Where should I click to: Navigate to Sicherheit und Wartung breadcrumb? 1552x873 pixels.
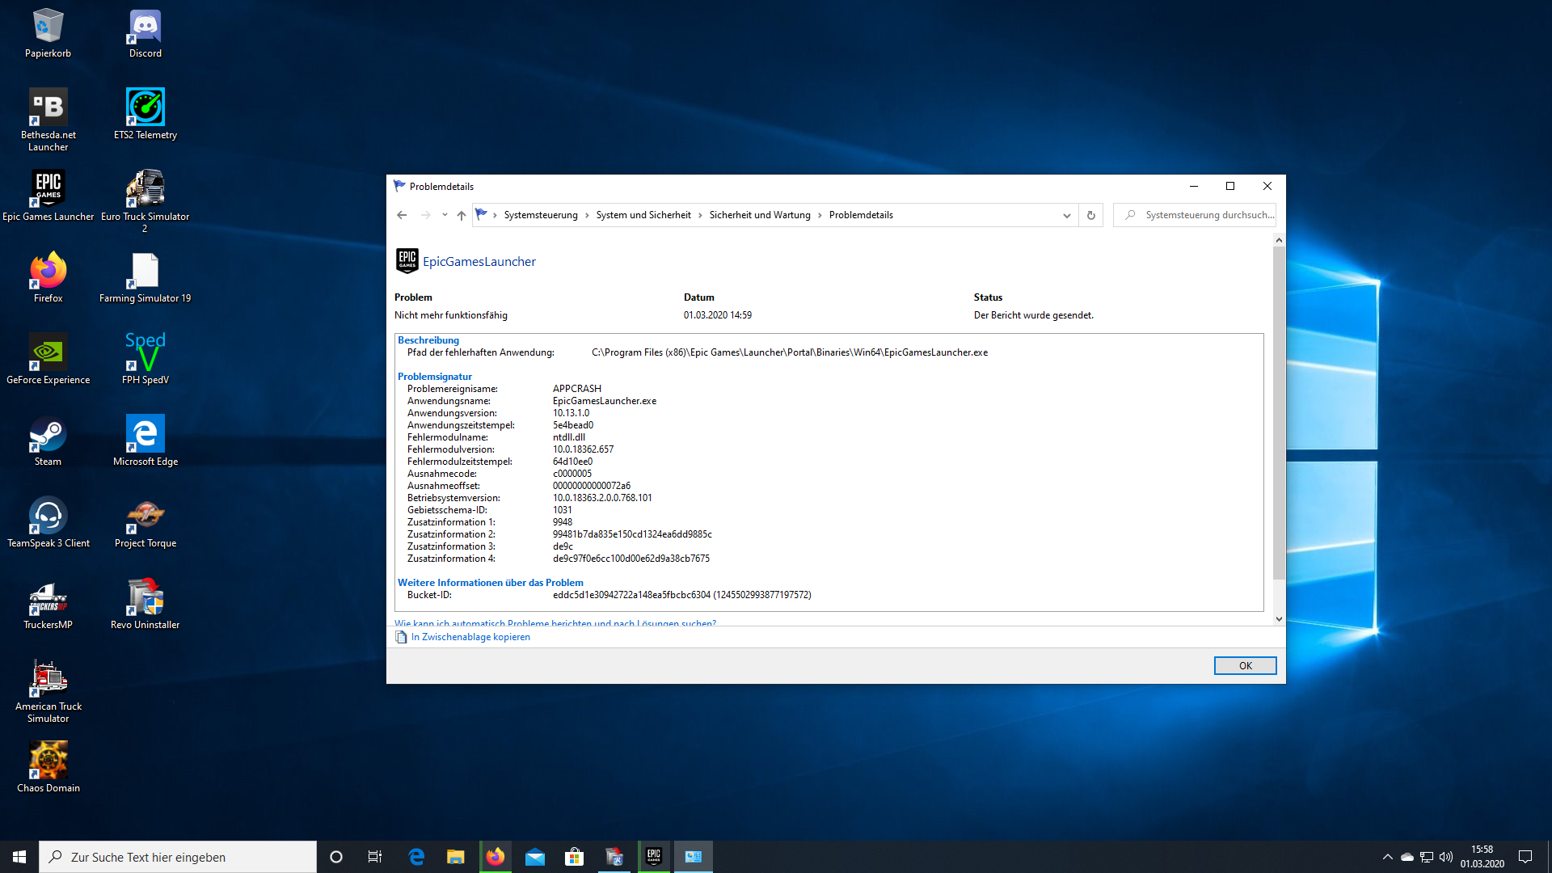pyautogui.click(x=760, y=215)
